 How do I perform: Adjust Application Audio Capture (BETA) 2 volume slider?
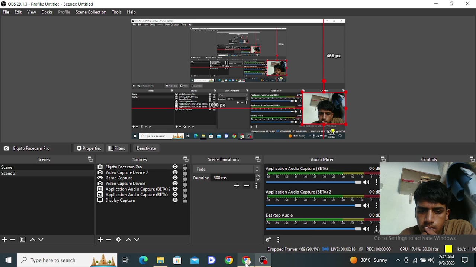pos(313,205)
